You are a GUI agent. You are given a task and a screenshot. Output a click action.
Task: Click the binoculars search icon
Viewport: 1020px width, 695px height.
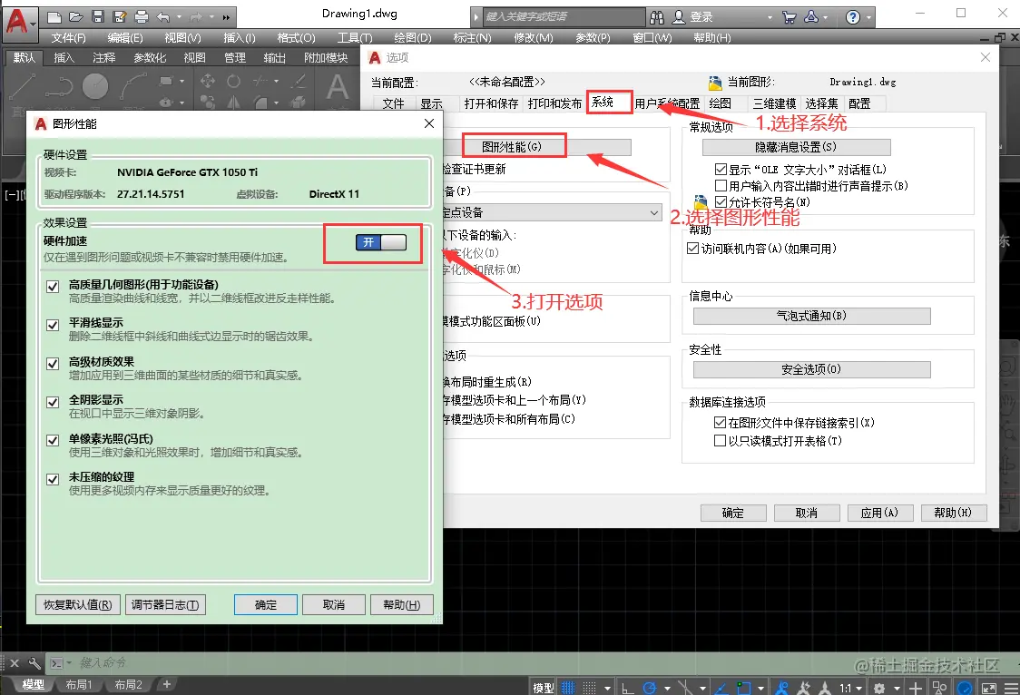click(657, 17)
